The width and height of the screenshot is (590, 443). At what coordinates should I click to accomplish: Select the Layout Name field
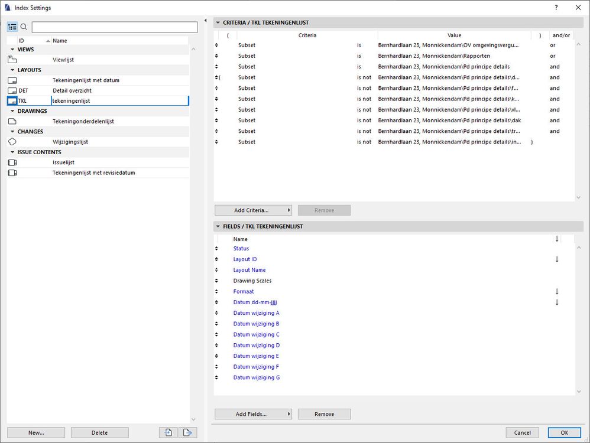249,270
